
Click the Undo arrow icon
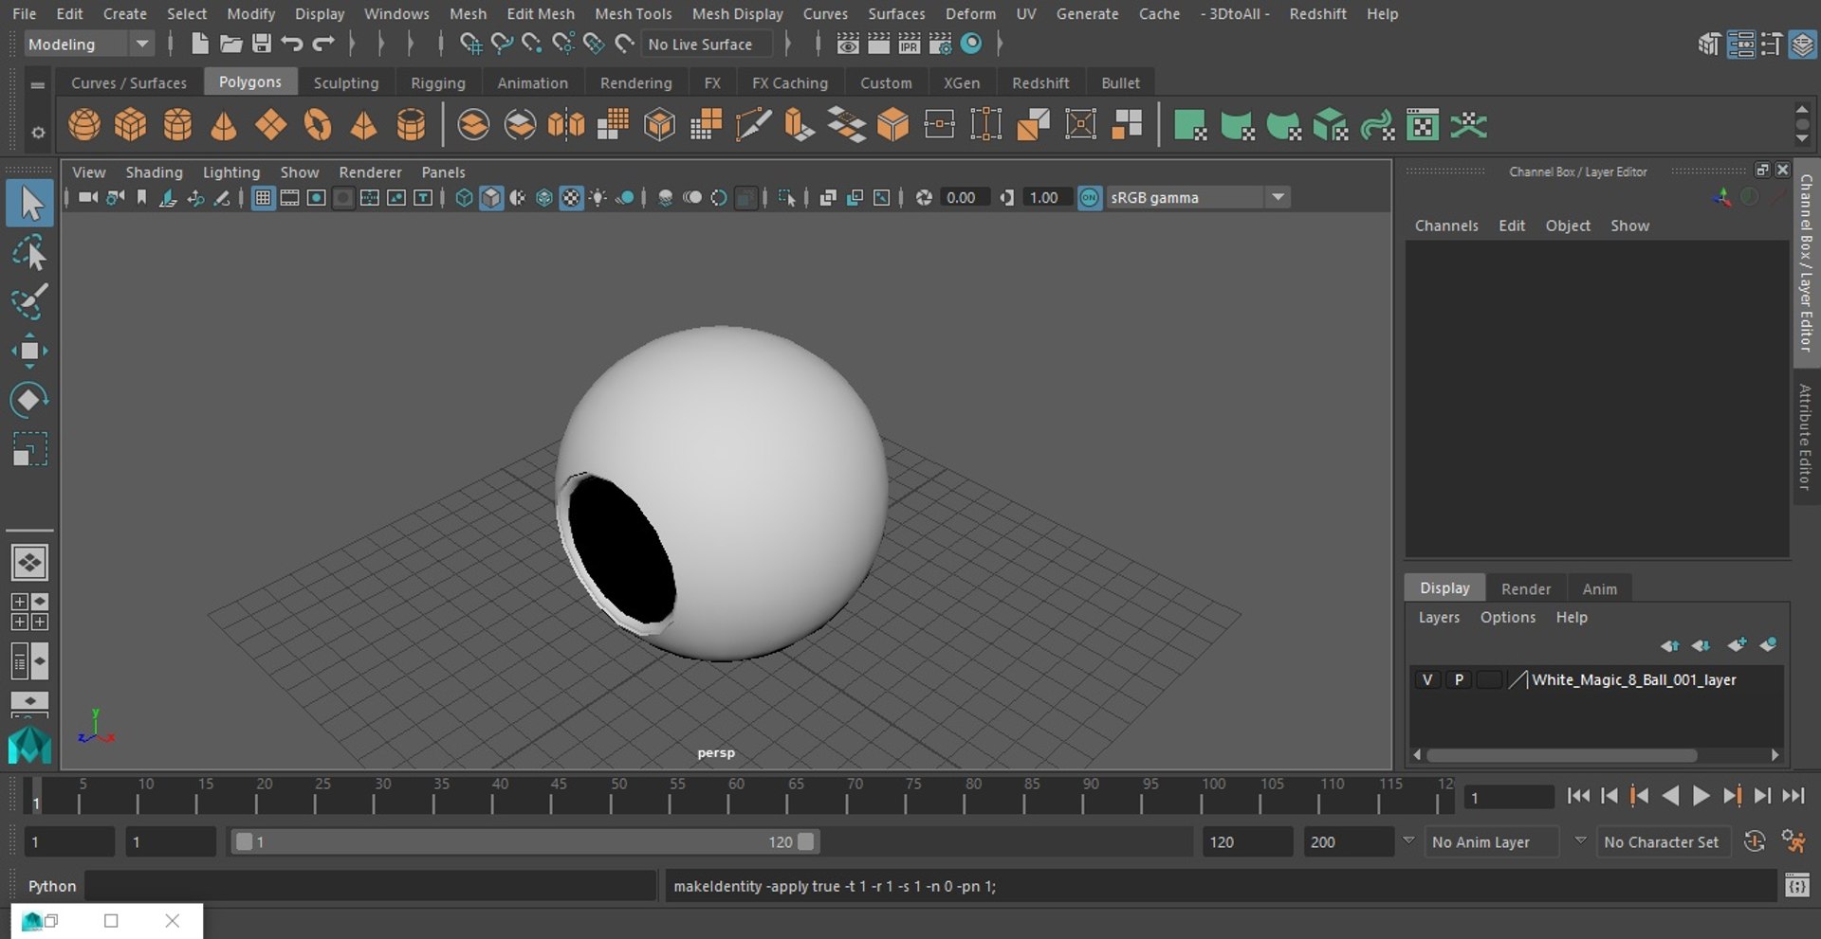[x=292, y=44]
